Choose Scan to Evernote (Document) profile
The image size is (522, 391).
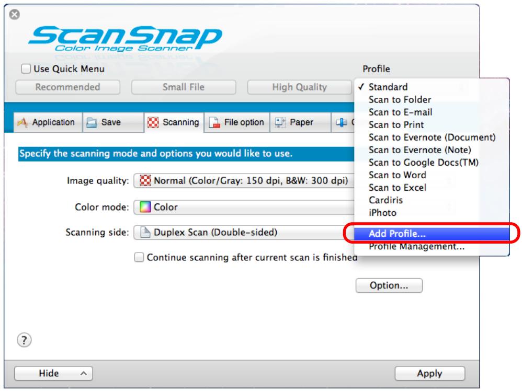[x=432, y=137]
